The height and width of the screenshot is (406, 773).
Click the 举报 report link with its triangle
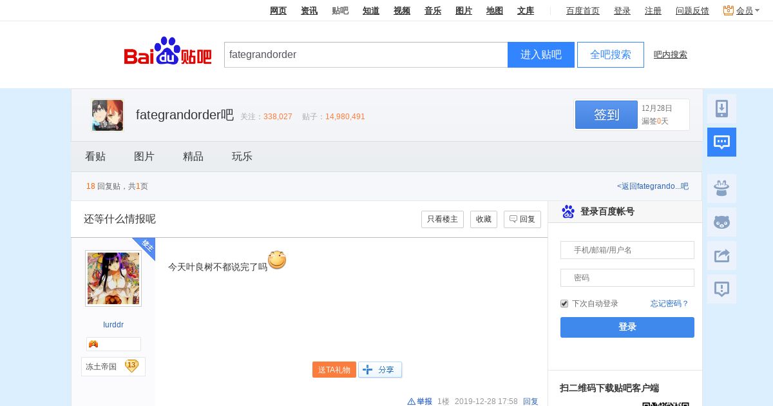pos(419,401)
